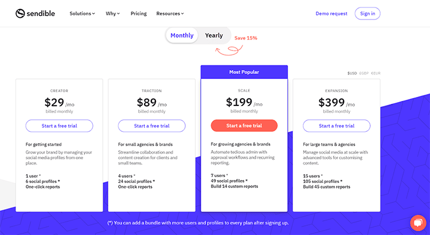The height and width of the screenshot is (235, 430).
Task: Select EUR currency option
Action: pos(376,73)
